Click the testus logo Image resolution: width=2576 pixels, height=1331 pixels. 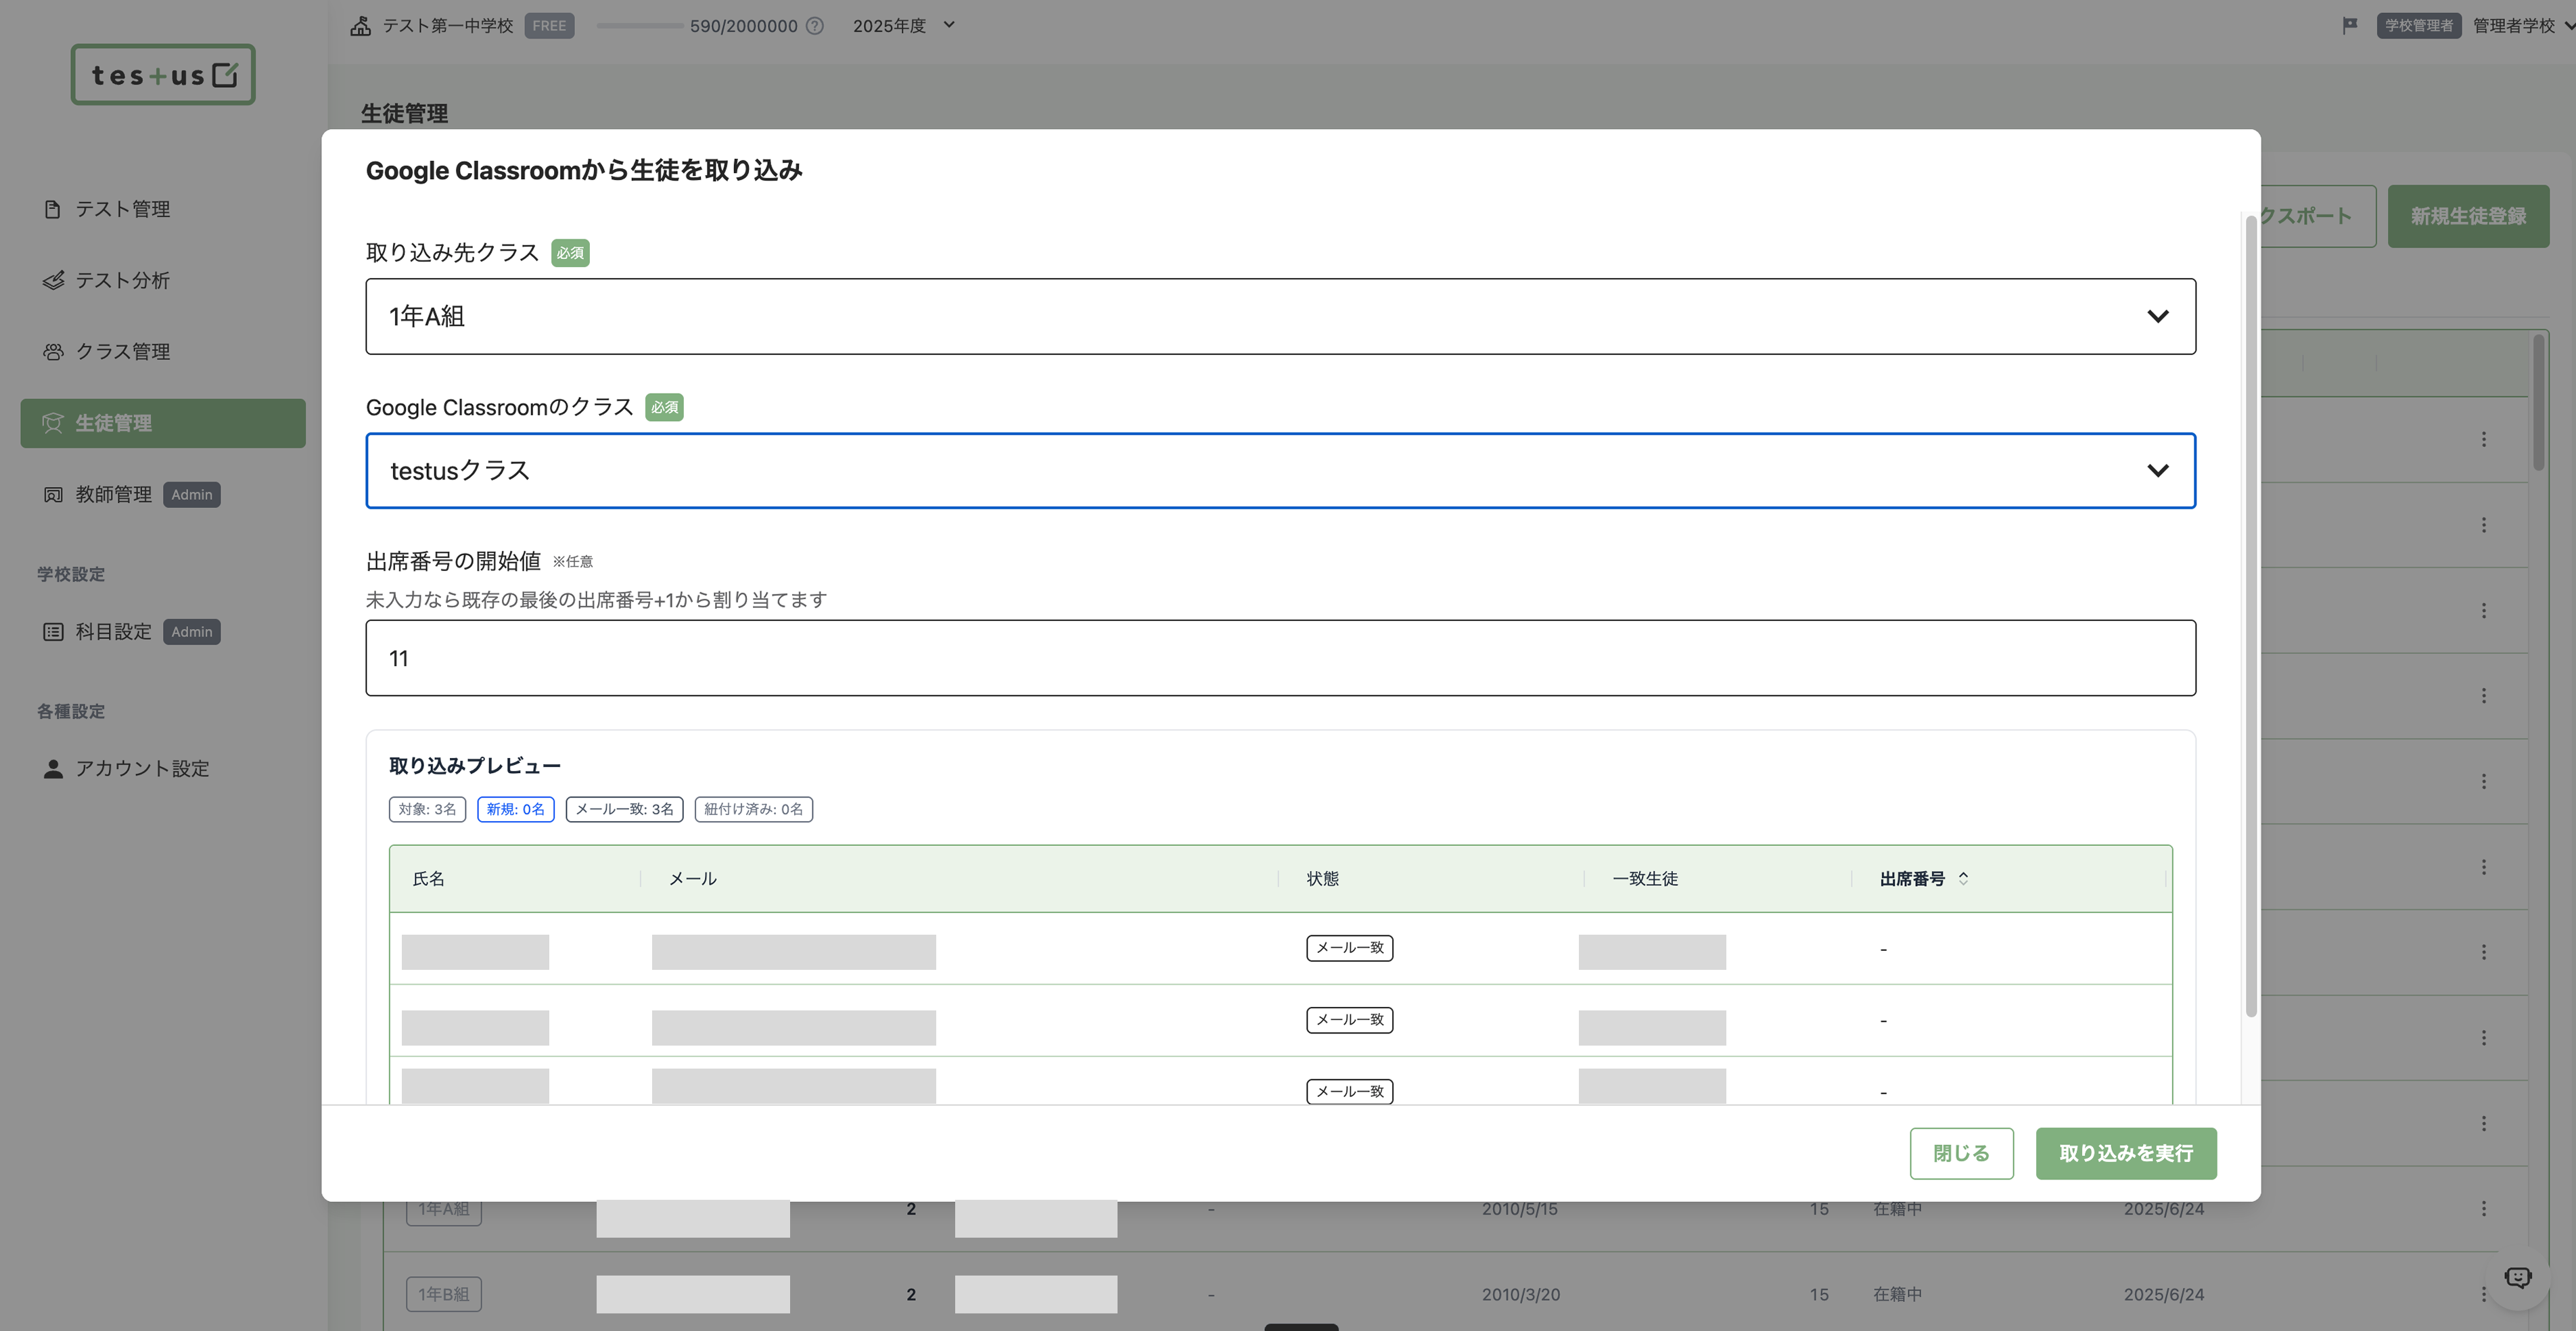(x=163, y=75)
